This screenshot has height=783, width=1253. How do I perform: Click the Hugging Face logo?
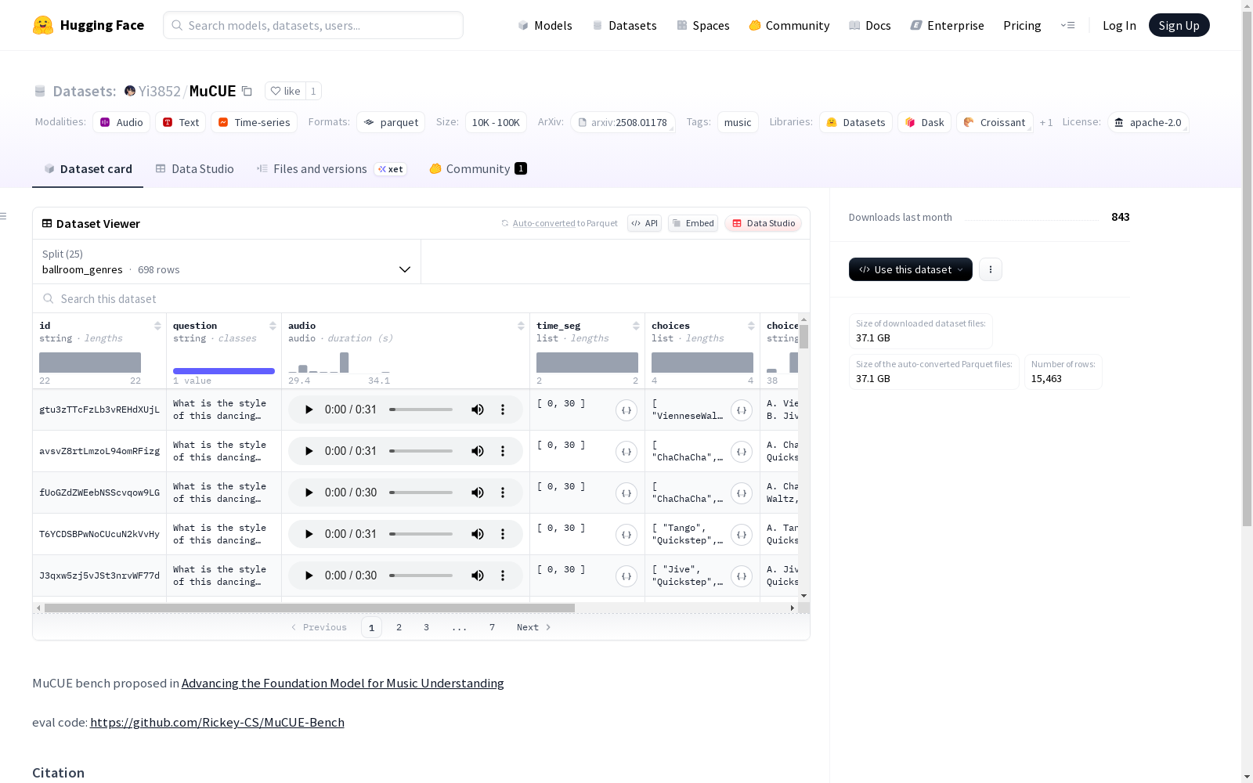coord(88,25)
